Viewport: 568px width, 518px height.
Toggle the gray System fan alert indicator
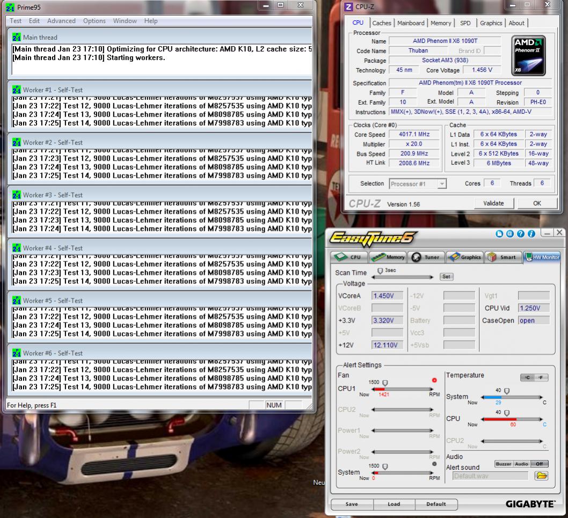point(434,464)
